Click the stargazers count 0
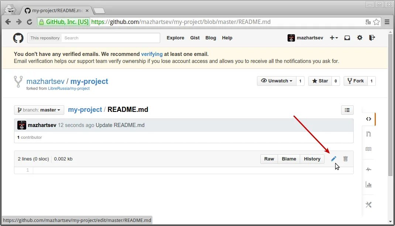Image resolution: width=395 pixels, height=226 pixels. pos(336,81)
